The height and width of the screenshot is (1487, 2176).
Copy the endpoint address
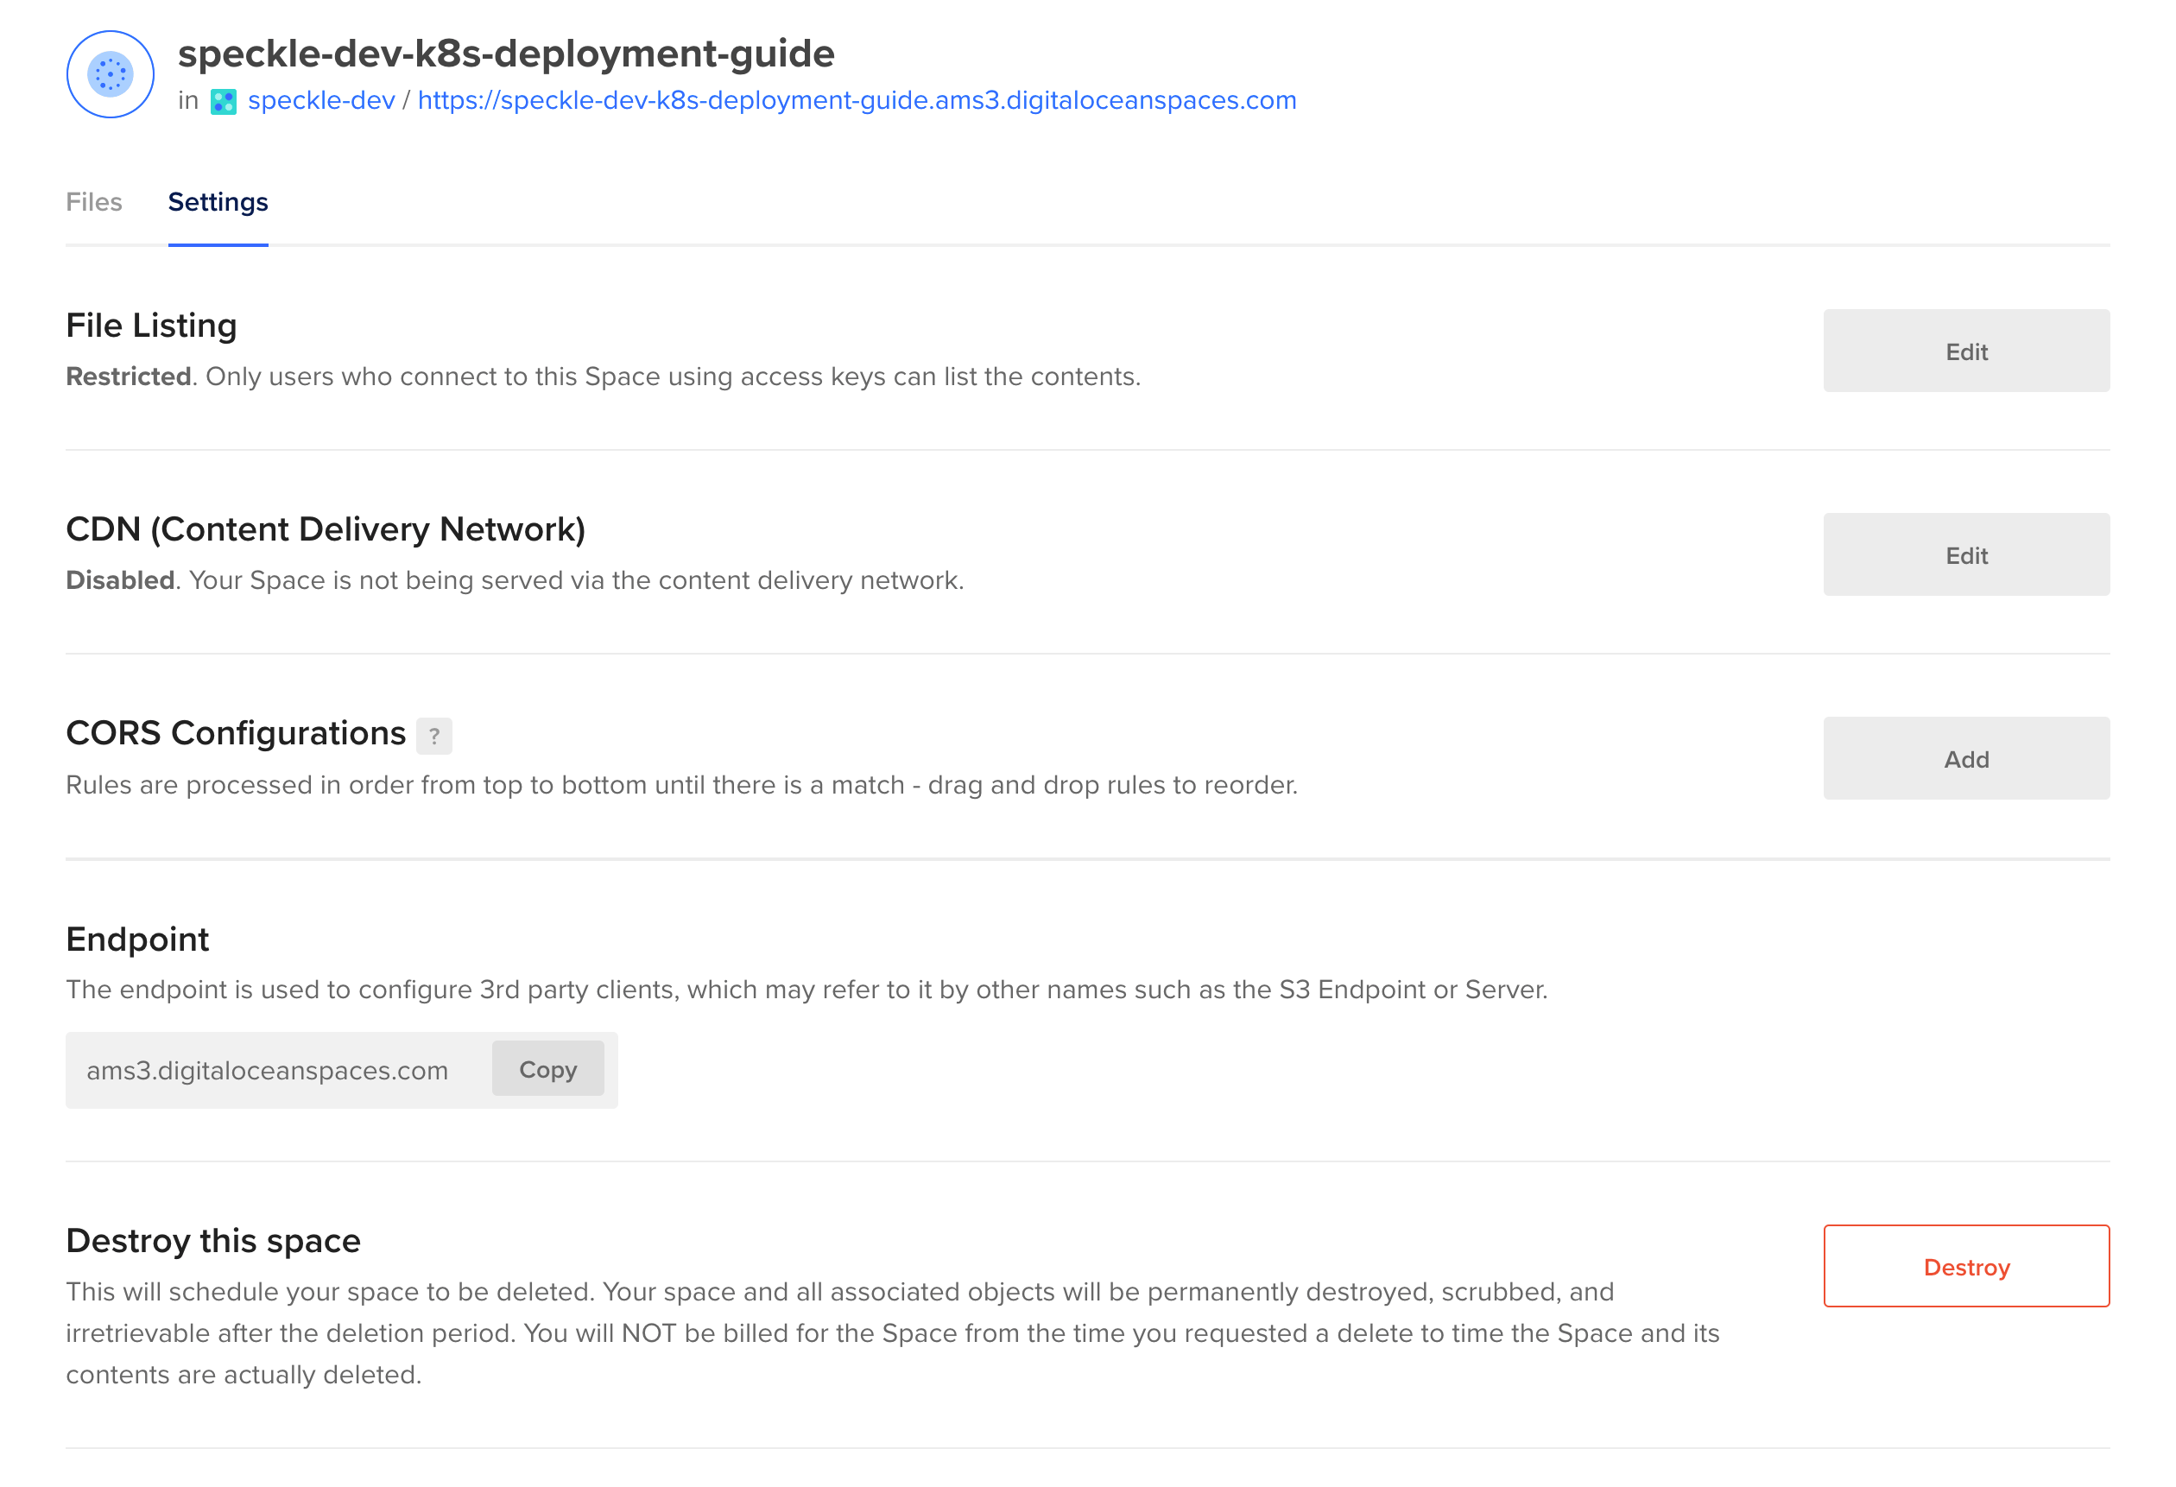tap(547, 1069)
